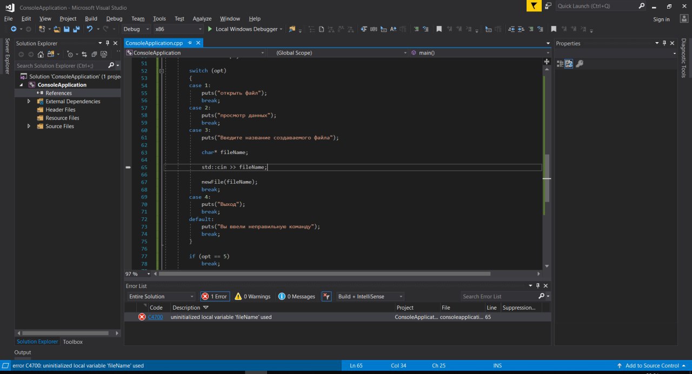Image resolution: width=692 pixels, height=374 pixels.
Task: Click the C4700 error code link
Action: tap(155, 317)
